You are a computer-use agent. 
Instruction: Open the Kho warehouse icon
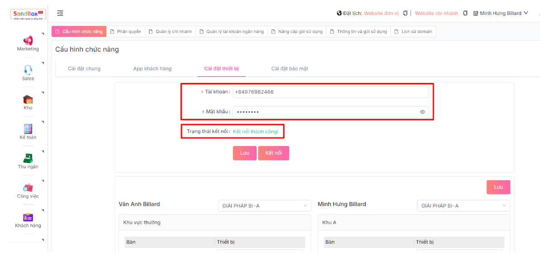coord(28,99)
